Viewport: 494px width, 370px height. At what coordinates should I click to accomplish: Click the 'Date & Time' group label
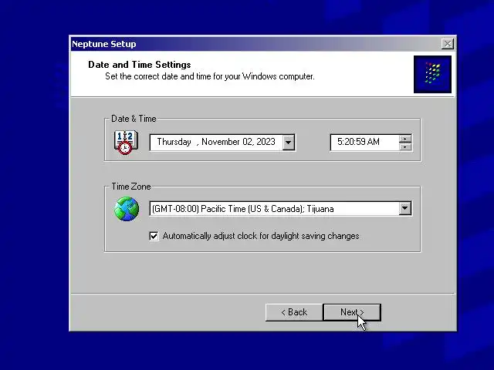[x=134, y=119]
